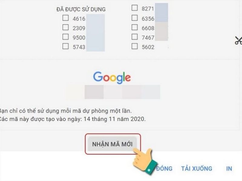Viewport: 242px width, 181px height.
Task: Tick the checkbox for code 5602
Action: (135, 46)
